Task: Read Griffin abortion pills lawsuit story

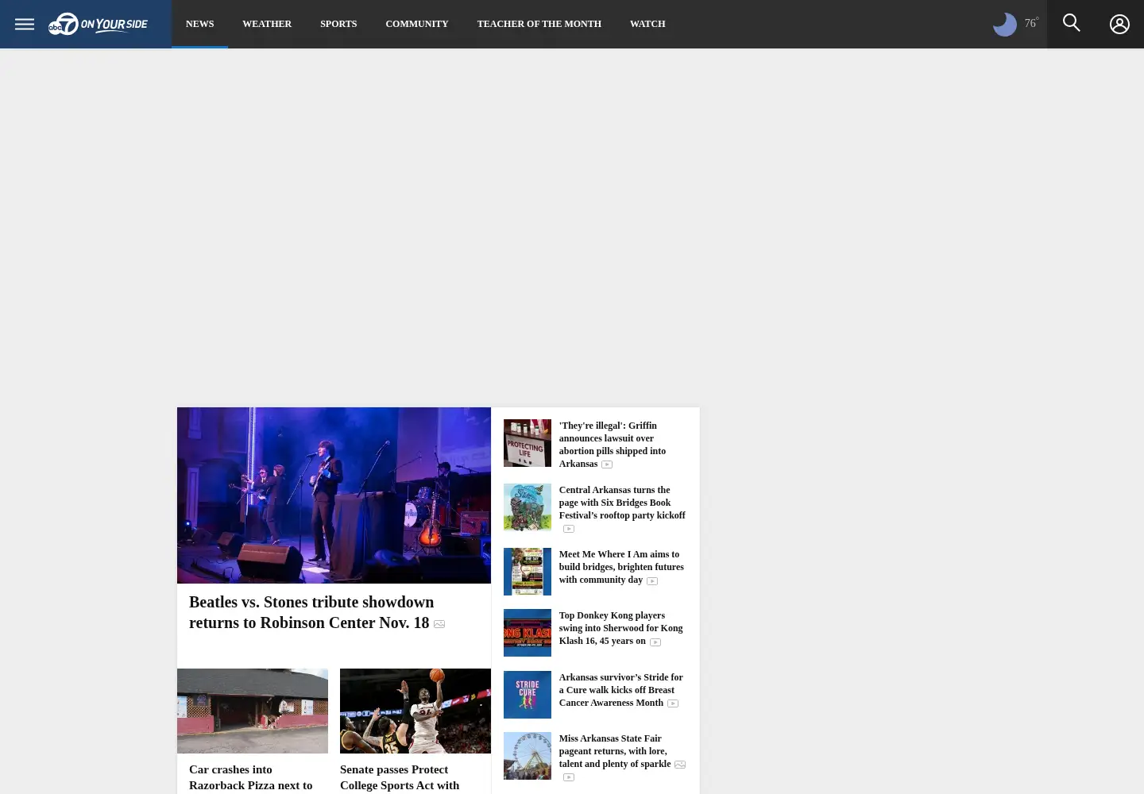Action: pyautogui.click(x=613, y=445)
